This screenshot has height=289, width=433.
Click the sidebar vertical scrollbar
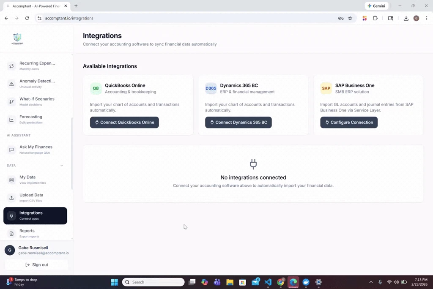(72, 153)
